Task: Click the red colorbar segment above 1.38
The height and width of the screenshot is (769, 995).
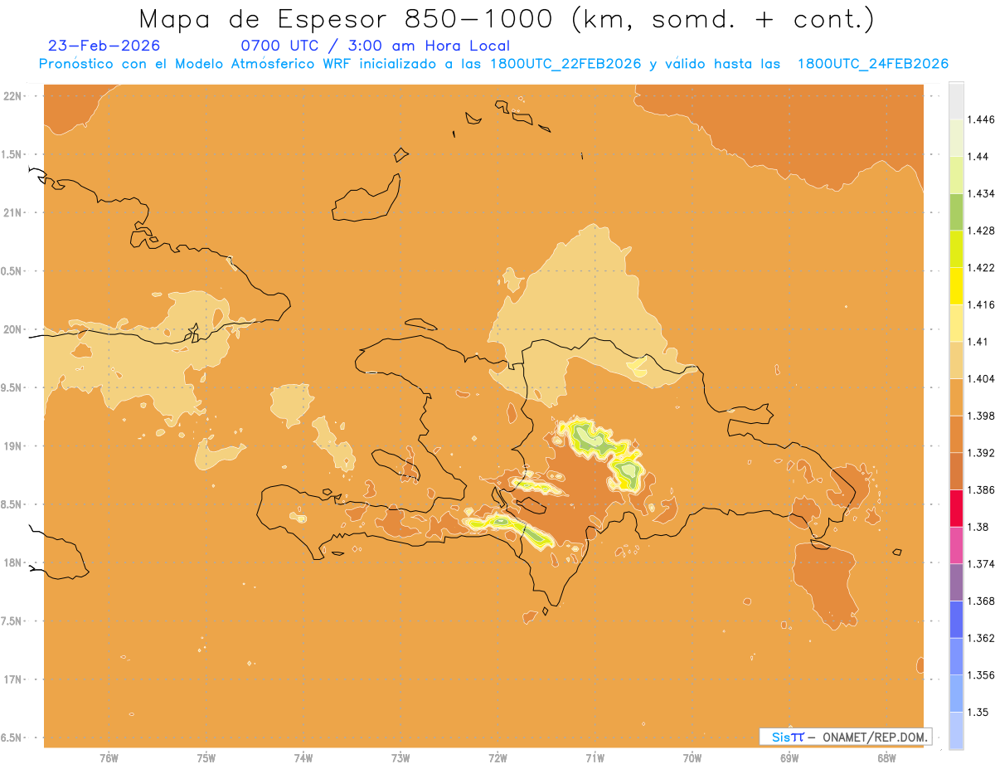Action: (956, 509)
